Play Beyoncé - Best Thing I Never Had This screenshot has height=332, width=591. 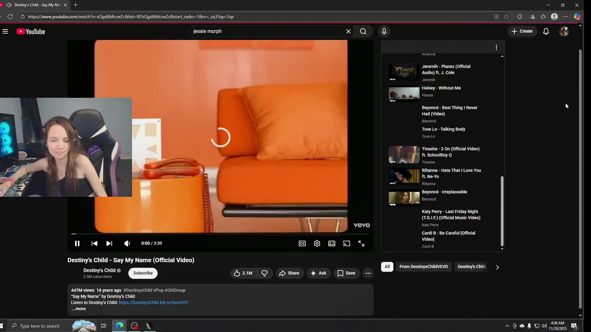(442, 115)
